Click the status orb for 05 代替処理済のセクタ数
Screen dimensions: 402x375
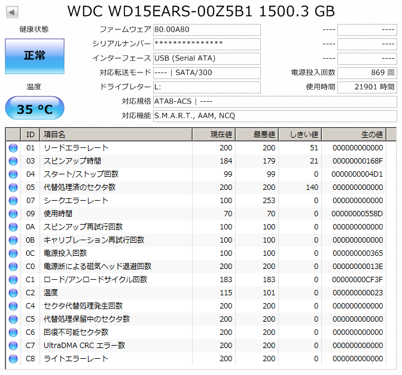point(13,187)
